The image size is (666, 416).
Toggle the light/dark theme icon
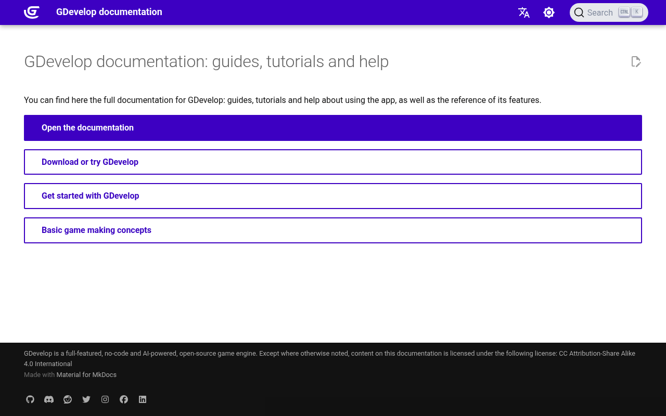coord(549,12)
